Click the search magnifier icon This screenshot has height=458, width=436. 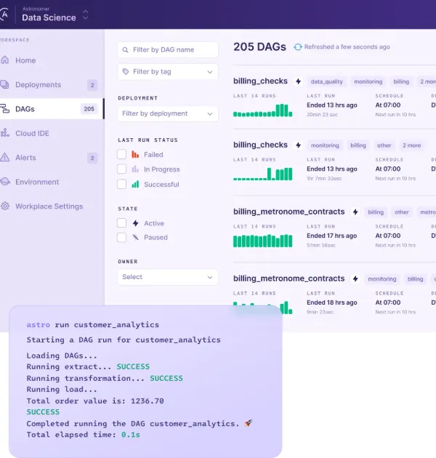(125, 50)
